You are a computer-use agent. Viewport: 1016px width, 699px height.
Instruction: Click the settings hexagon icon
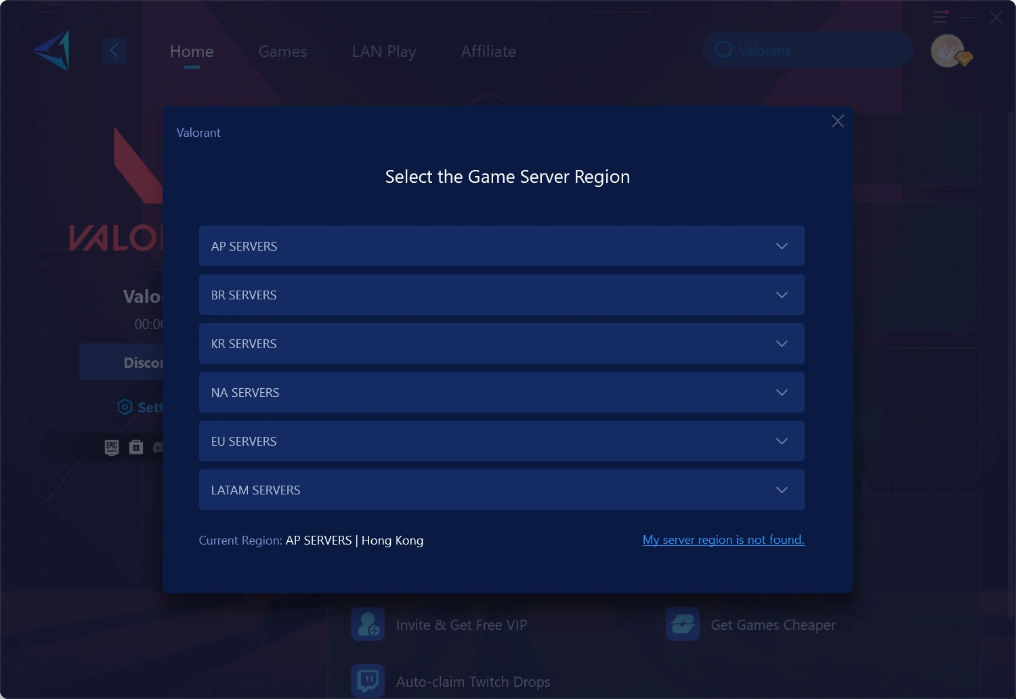coord(125,407)
